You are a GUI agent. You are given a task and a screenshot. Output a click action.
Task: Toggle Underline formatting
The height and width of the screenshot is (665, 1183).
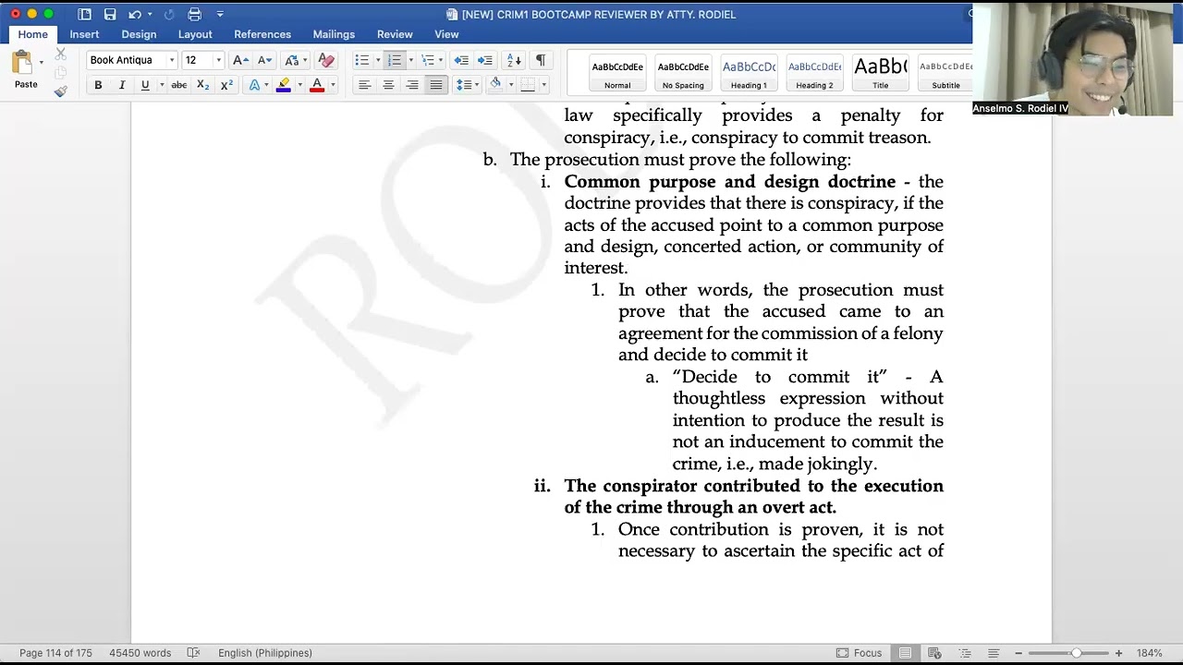145,85
